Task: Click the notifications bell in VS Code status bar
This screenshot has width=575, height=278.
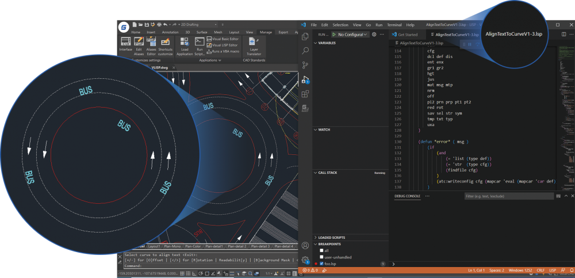Action: pos(572,271)
